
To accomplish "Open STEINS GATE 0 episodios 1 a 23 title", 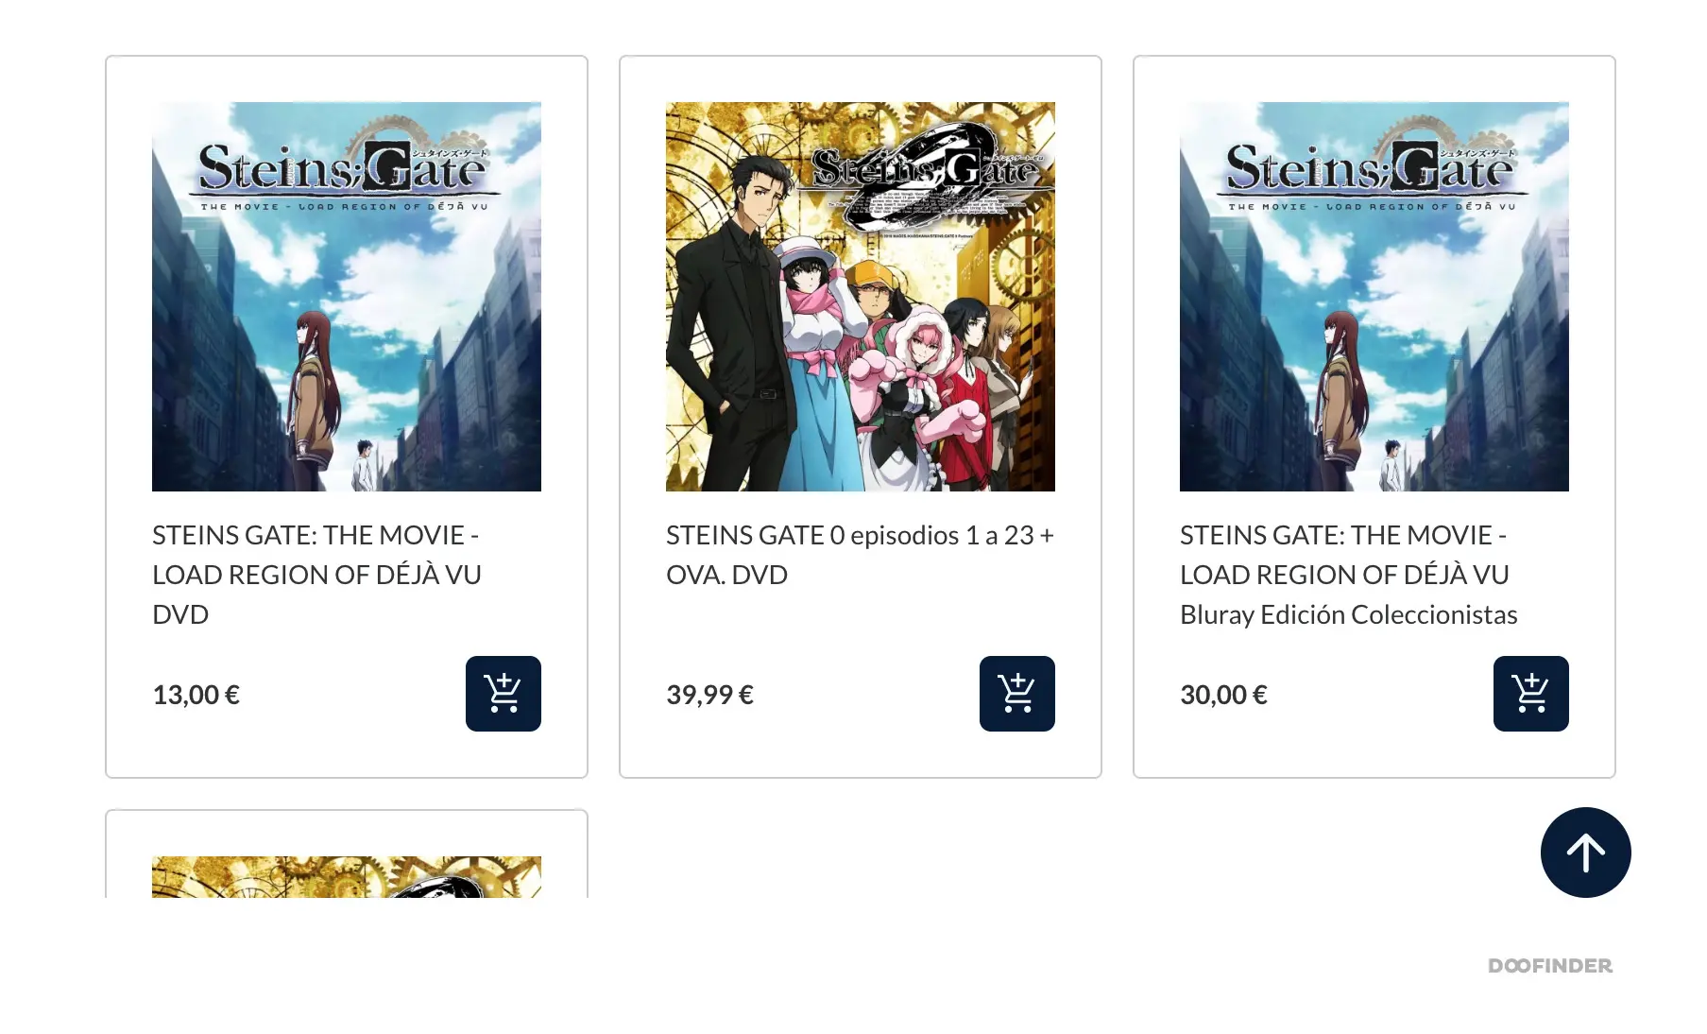I will point(860,555).
